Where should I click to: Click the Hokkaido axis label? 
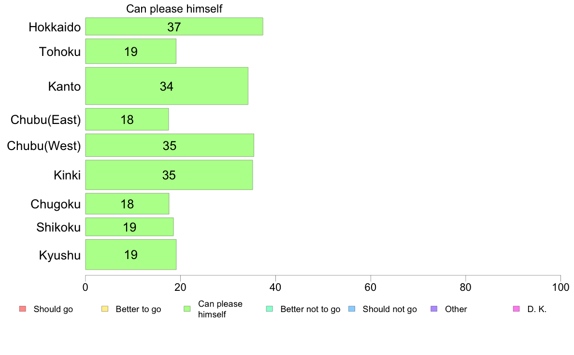[x=55, y=27]
